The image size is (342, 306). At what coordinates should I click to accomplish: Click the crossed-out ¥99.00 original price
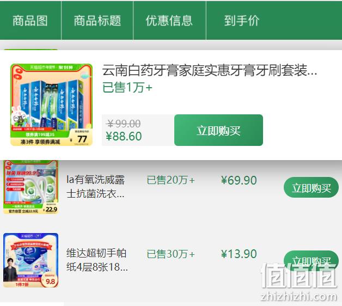tap(124, 124)
